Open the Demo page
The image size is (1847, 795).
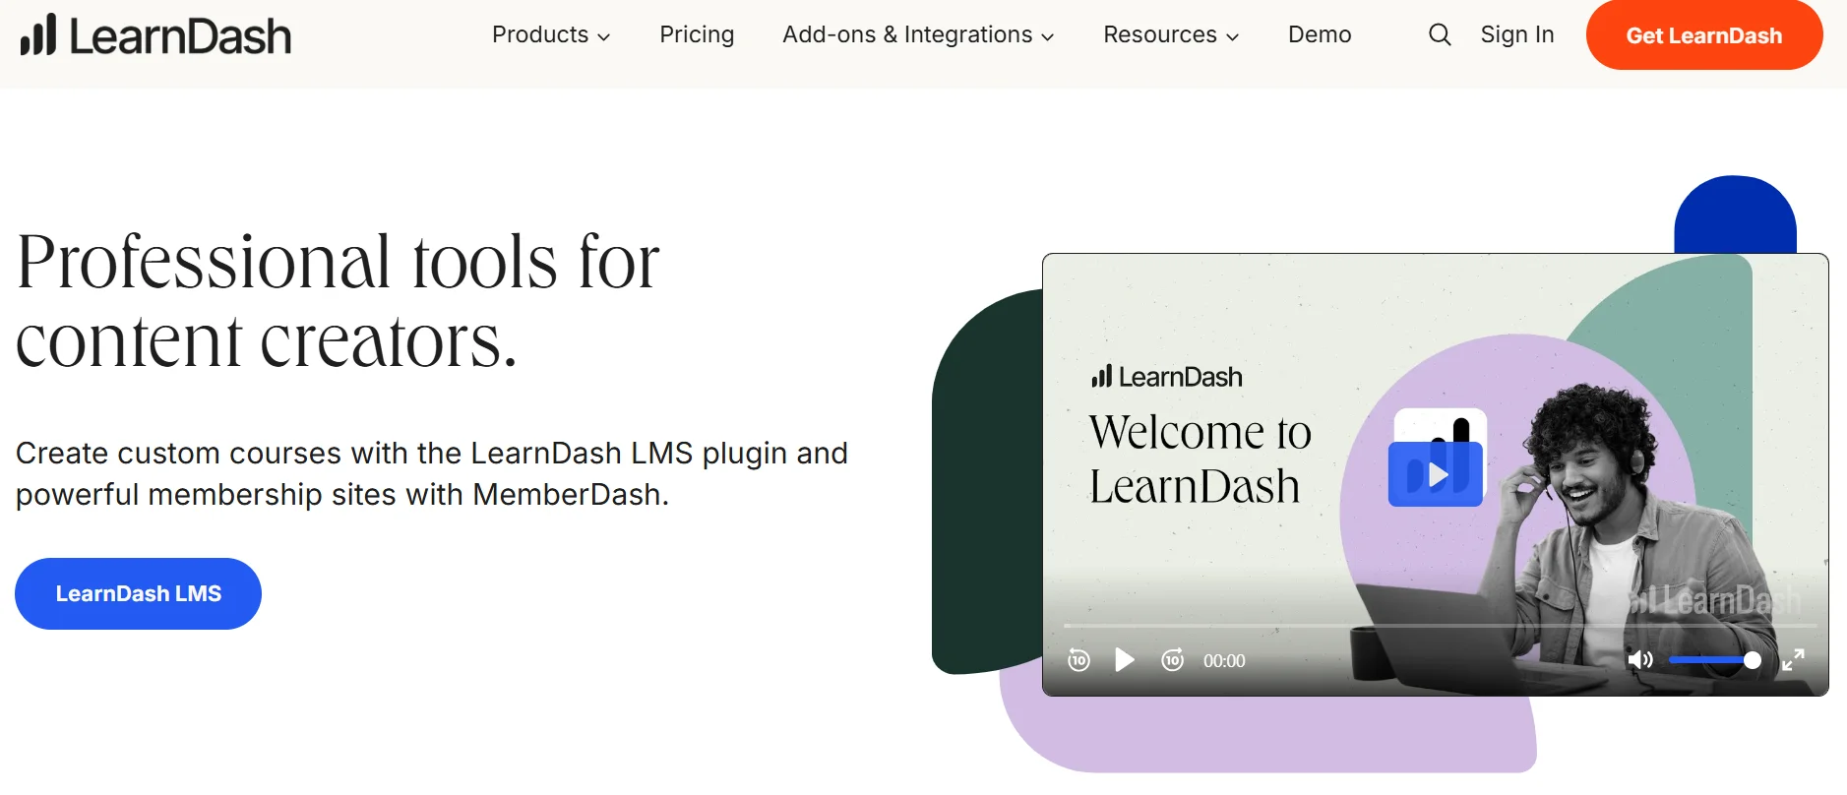click(x=1320, y=35)
